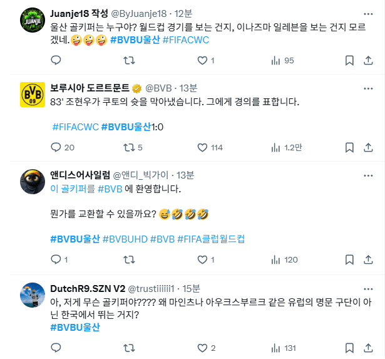Screen dimensions: 385x359
Task: Open the 이 골키퍼를 linked text
Action: (x=73, y=189)
